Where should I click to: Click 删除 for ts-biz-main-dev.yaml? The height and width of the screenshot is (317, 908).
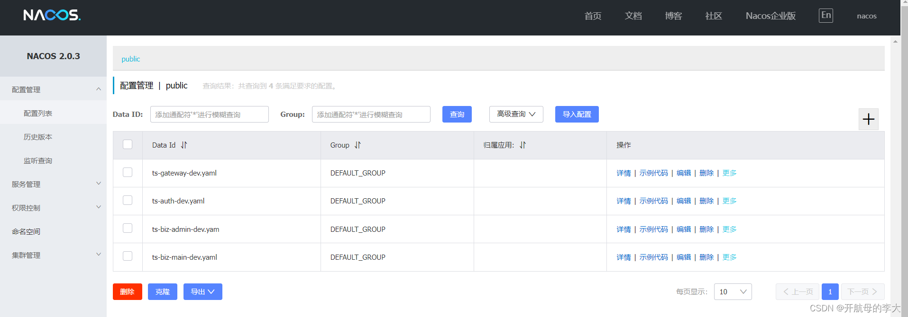point(706,257)
